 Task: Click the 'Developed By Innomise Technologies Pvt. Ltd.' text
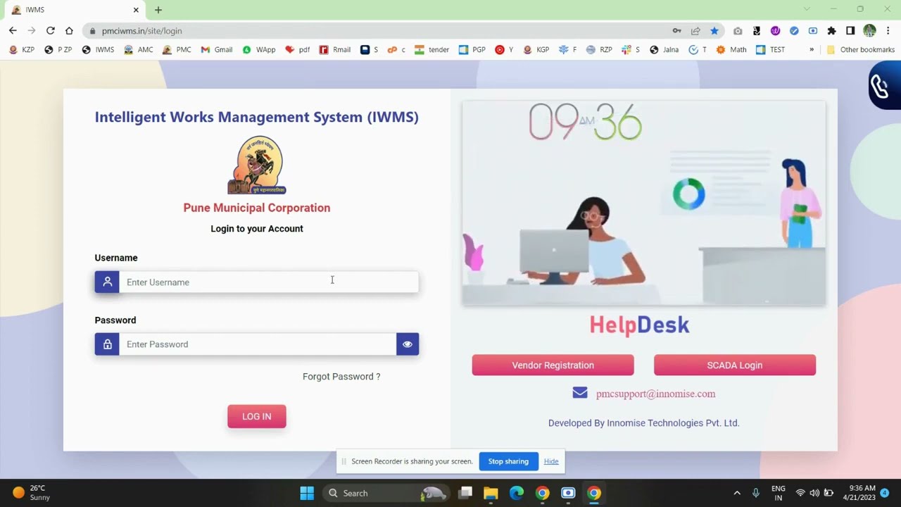[643, 423]
